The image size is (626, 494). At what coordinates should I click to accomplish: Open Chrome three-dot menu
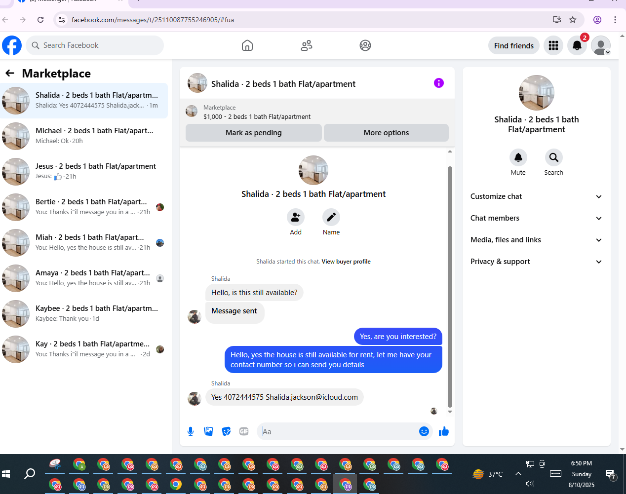[615, 20]
